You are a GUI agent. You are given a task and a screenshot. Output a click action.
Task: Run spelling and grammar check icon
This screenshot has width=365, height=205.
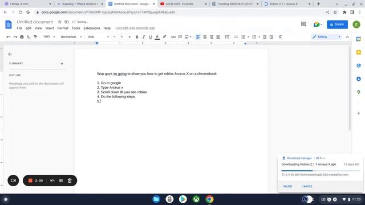point(29,37)
